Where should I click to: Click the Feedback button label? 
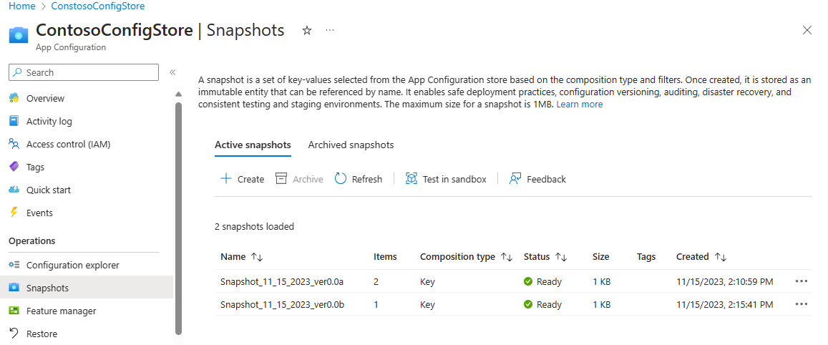tap(547, 179)
